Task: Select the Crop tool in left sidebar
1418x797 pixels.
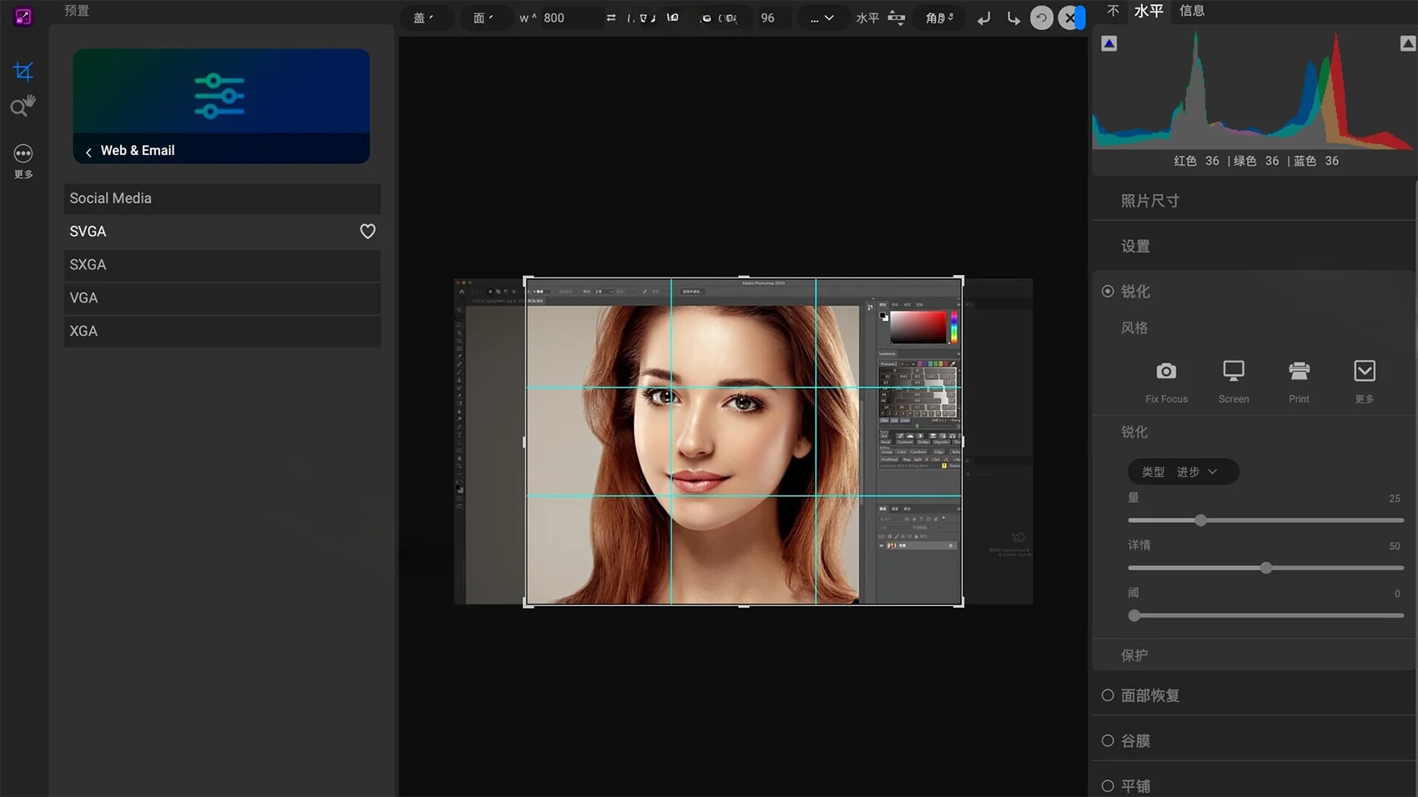Action: (23, 72)
